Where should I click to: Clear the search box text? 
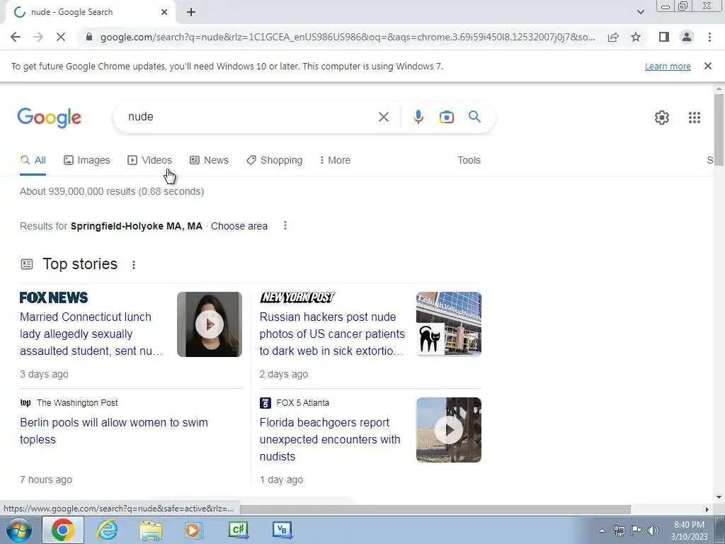(383, 117)
